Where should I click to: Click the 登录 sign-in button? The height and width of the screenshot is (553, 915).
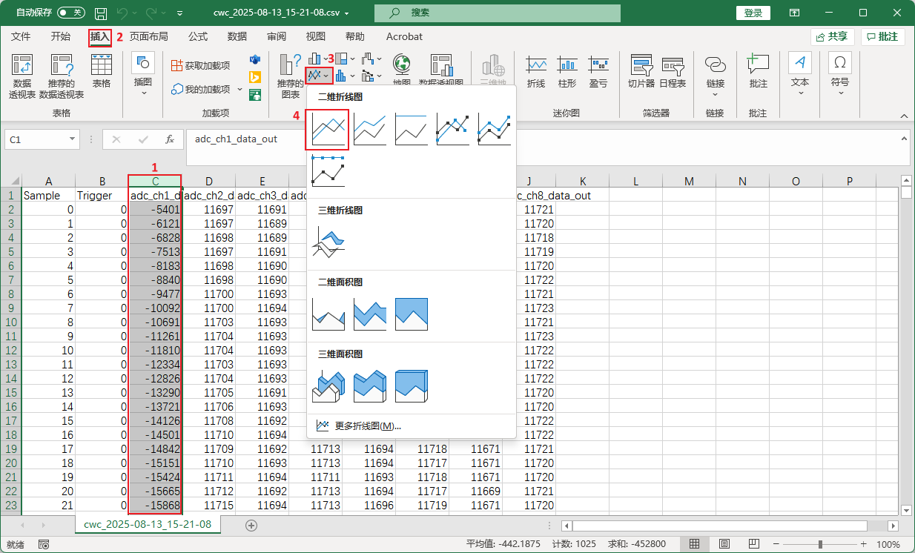click(x=753, y=13)
